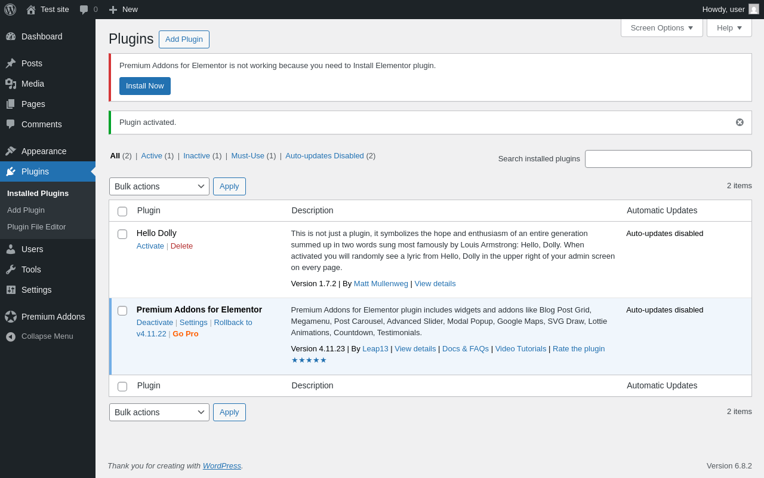Image resolution: width=764 pixels, height=478 pixels.
Task: Click Rate the plugin link
Action: (x=579, y=349)
